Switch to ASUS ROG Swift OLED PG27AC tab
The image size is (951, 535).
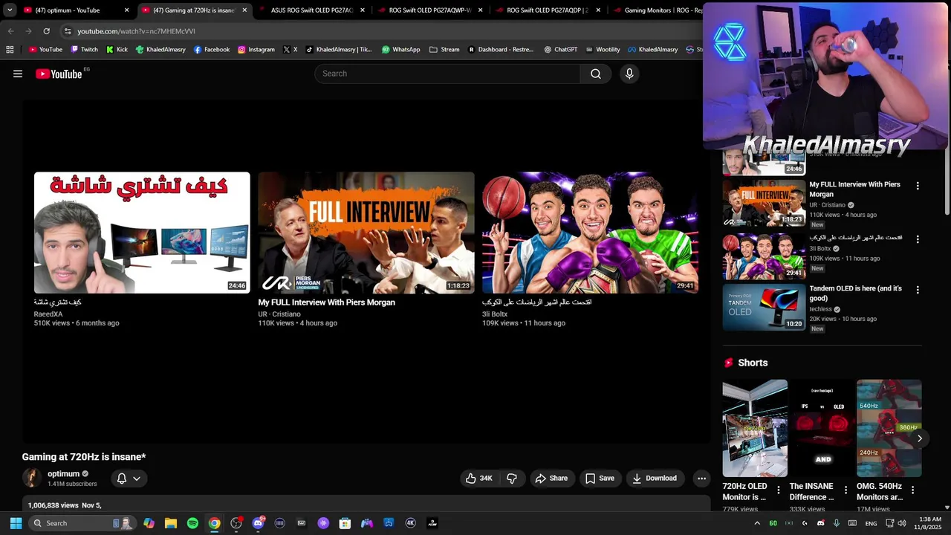[311, 10]
